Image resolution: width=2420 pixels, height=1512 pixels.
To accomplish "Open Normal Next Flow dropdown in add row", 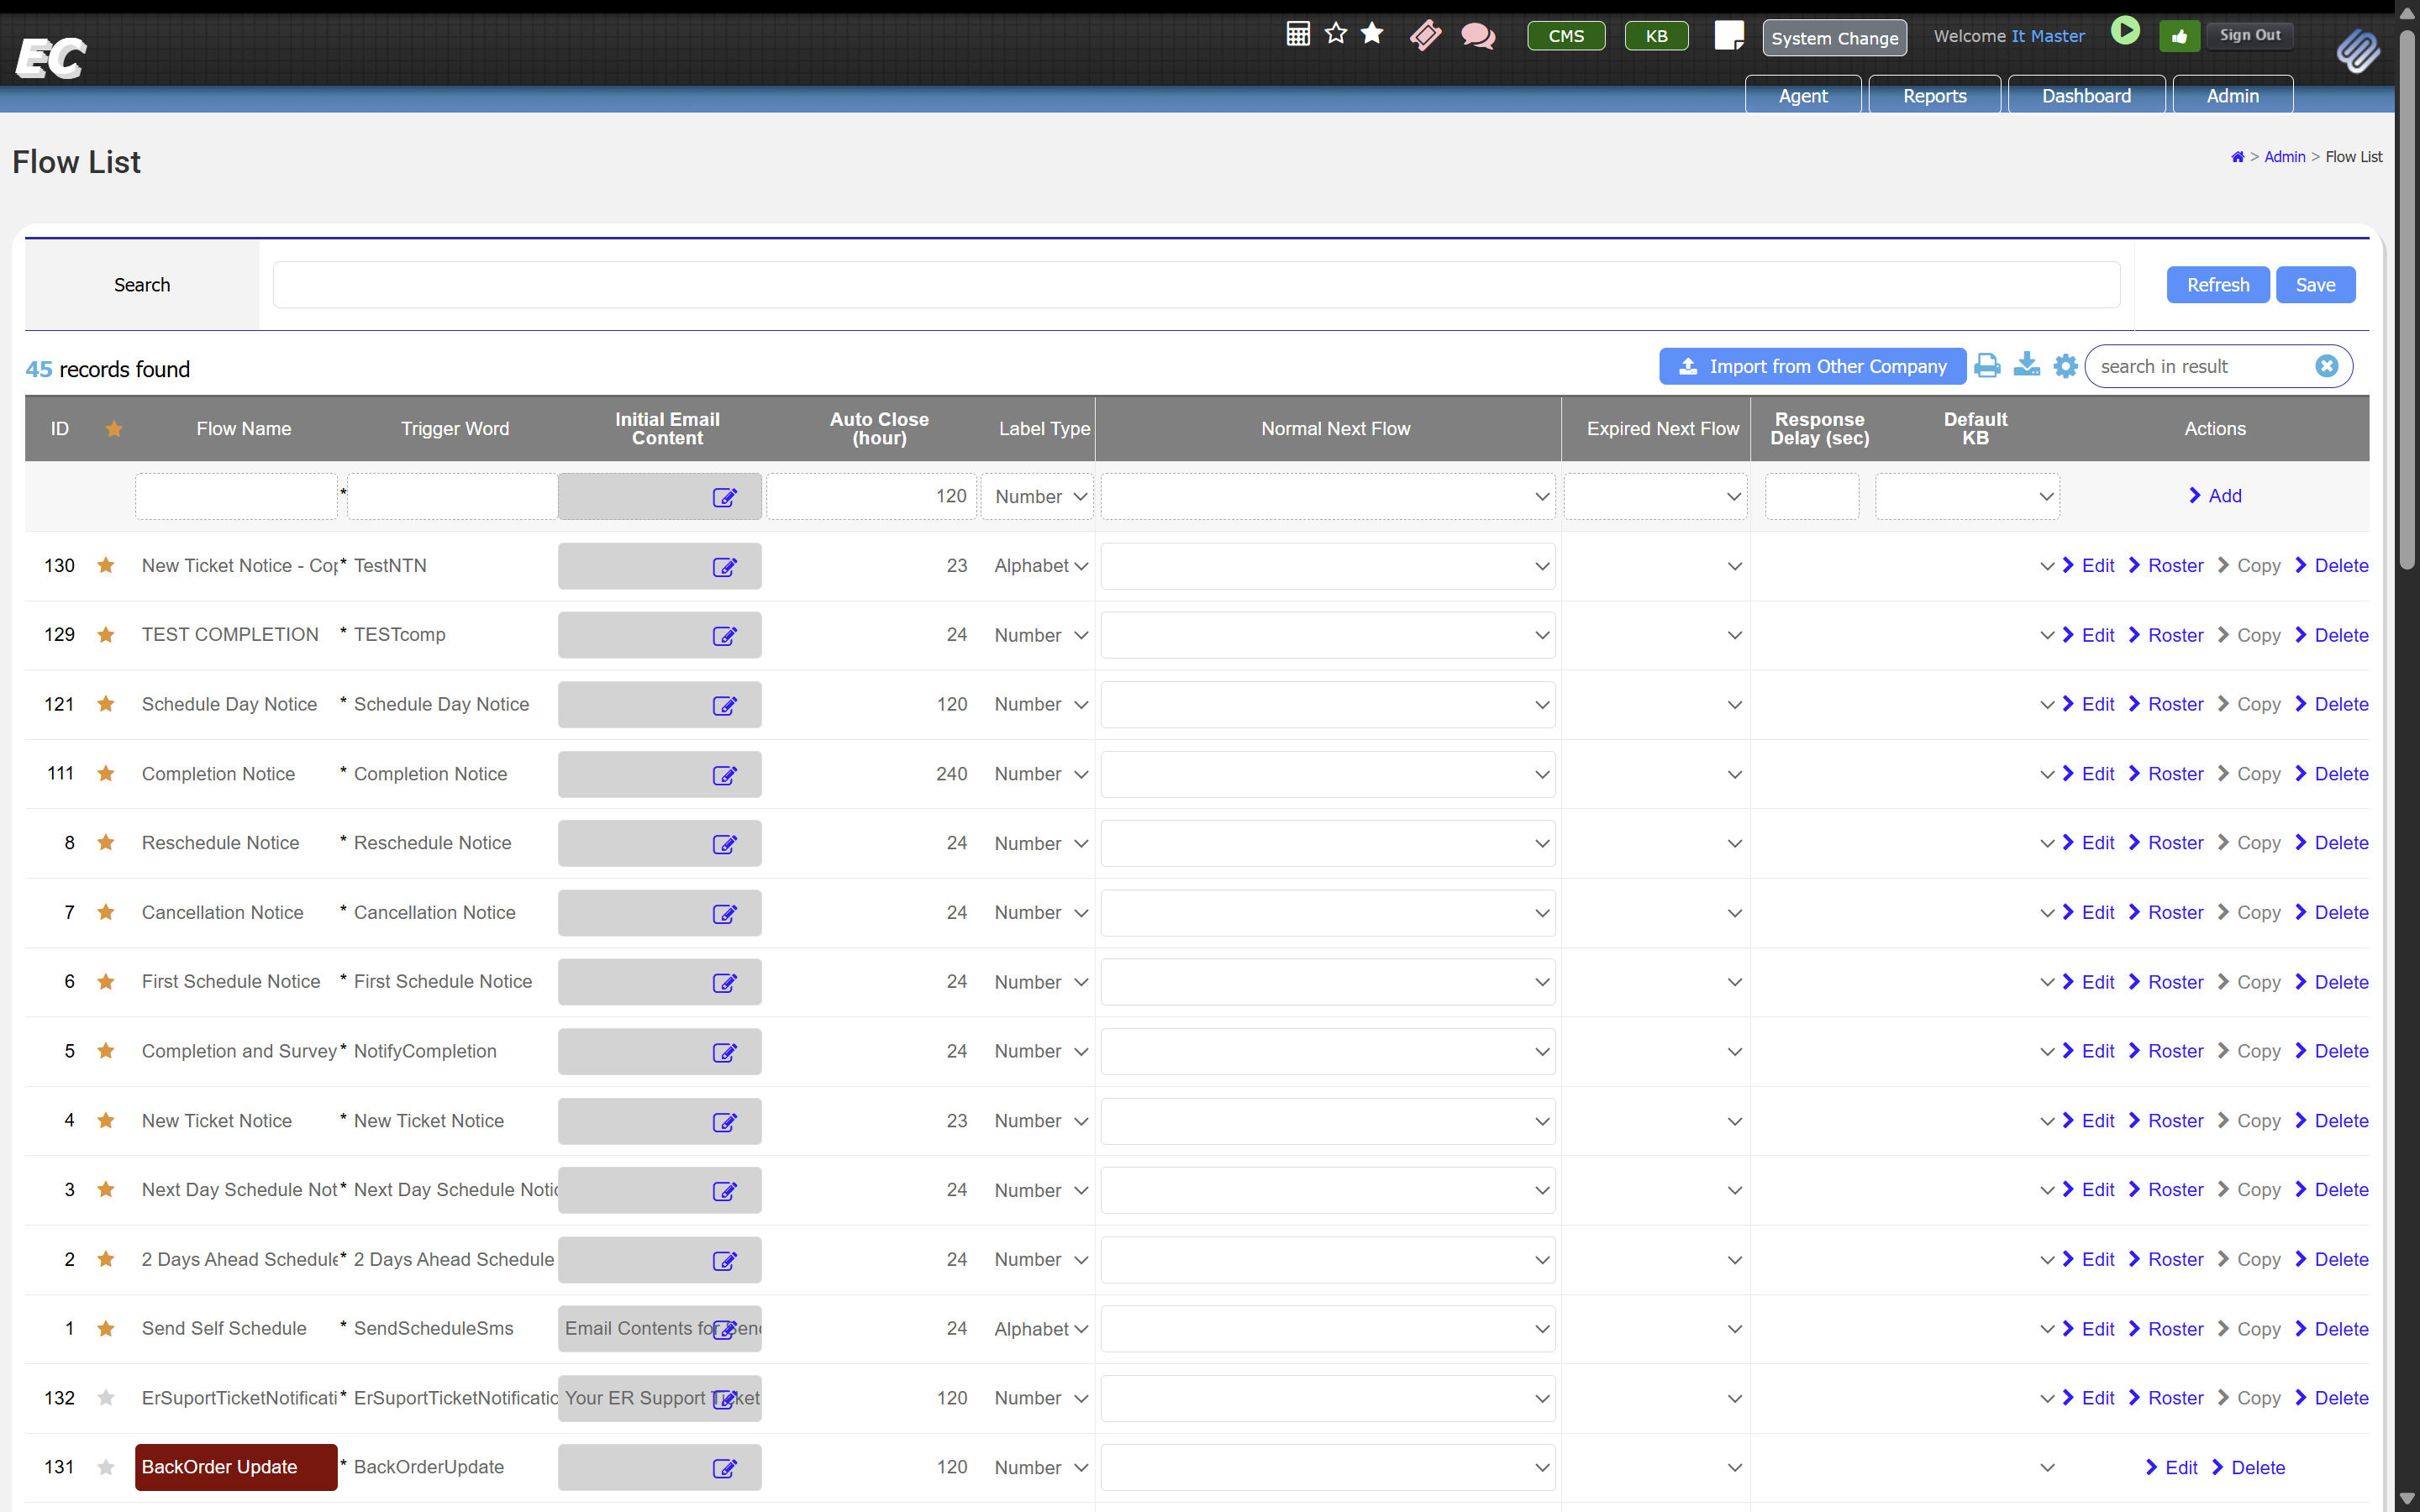I will click(x=1328, y=497).
